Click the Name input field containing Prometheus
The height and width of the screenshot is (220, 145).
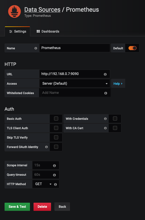point(74,48)
